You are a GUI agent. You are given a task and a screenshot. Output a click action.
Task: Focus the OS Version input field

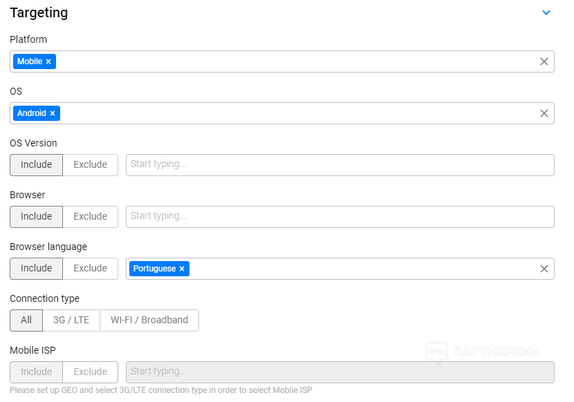click(339, 164)
